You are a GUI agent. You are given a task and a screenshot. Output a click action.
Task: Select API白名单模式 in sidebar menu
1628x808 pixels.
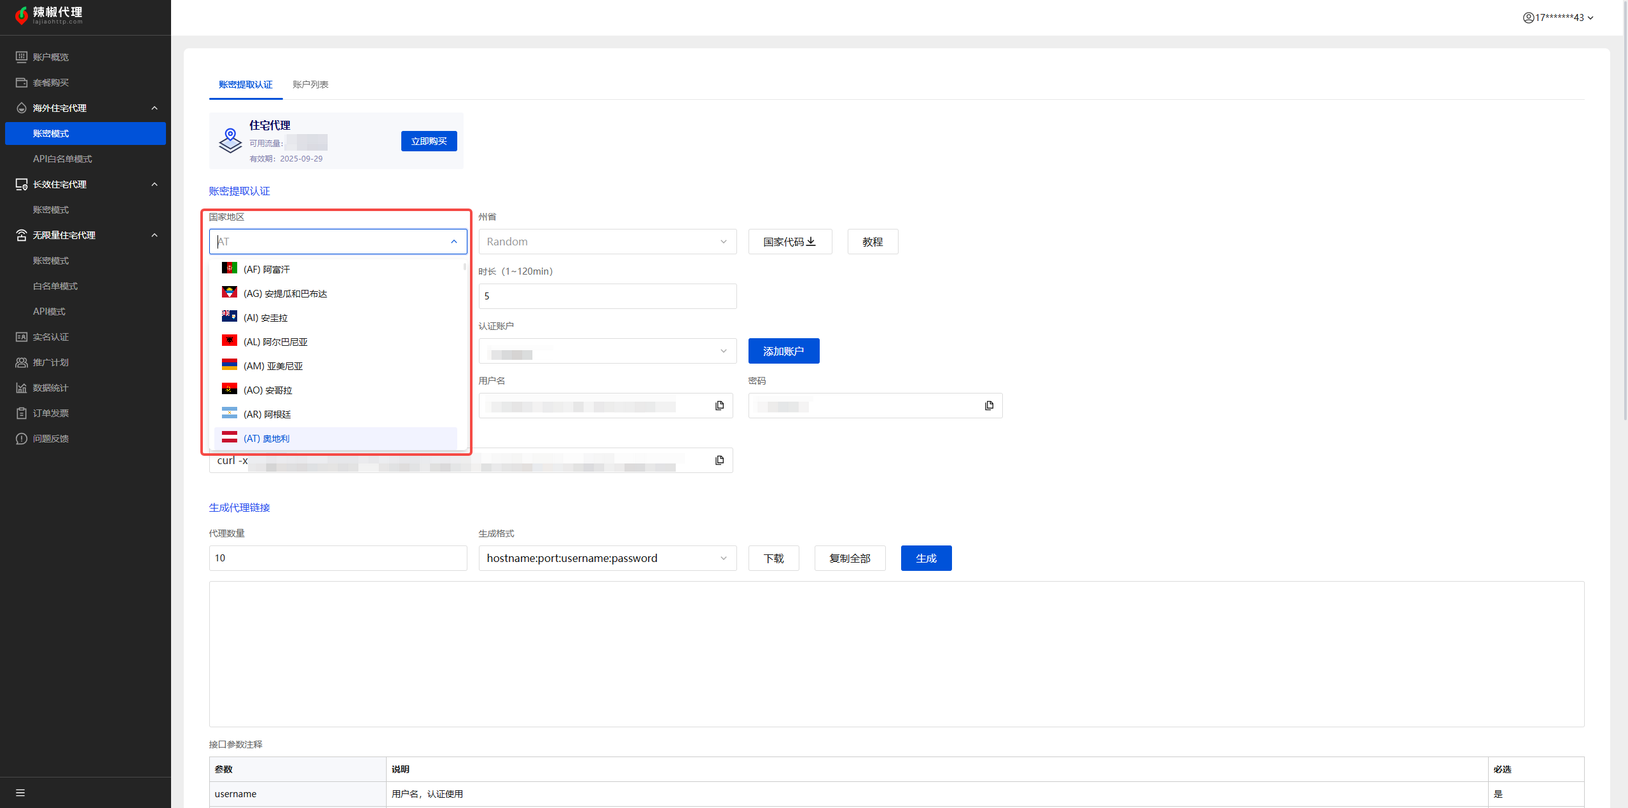(62, 159)
